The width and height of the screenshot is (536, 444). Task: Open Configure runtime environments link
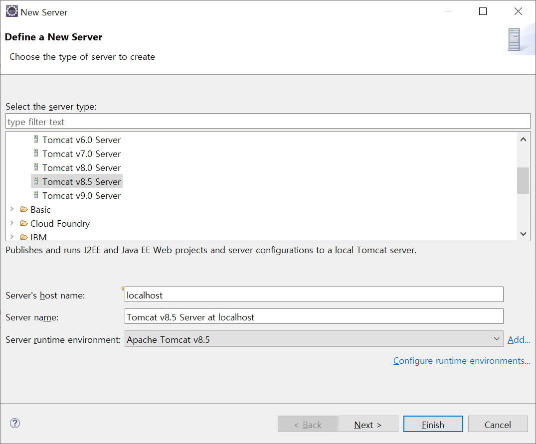[462, 361]
